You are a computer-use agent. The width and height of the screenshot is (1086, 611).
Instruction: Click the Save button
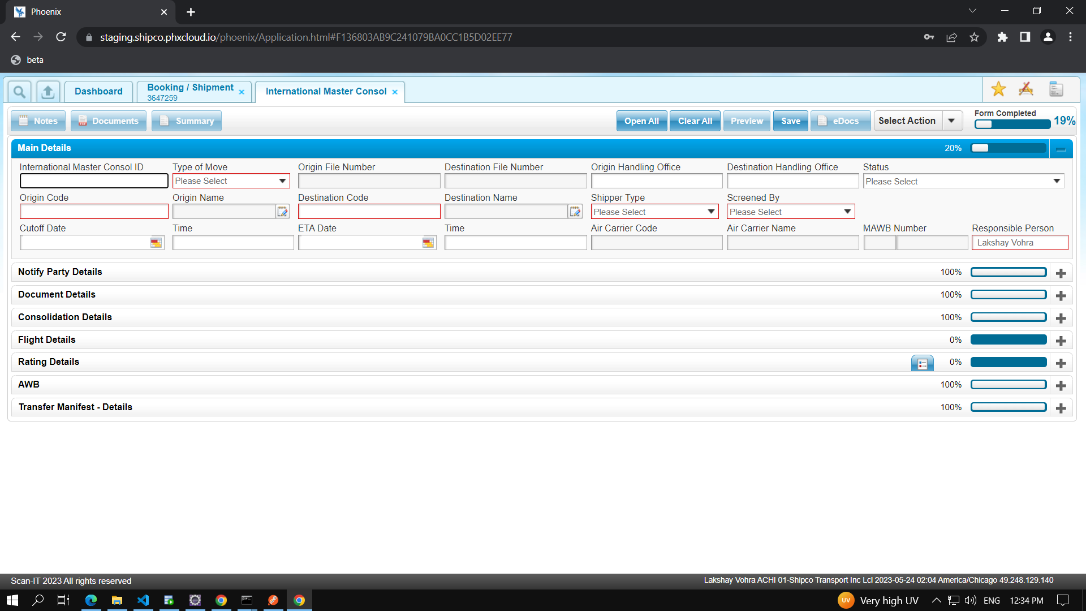[790, 121]
